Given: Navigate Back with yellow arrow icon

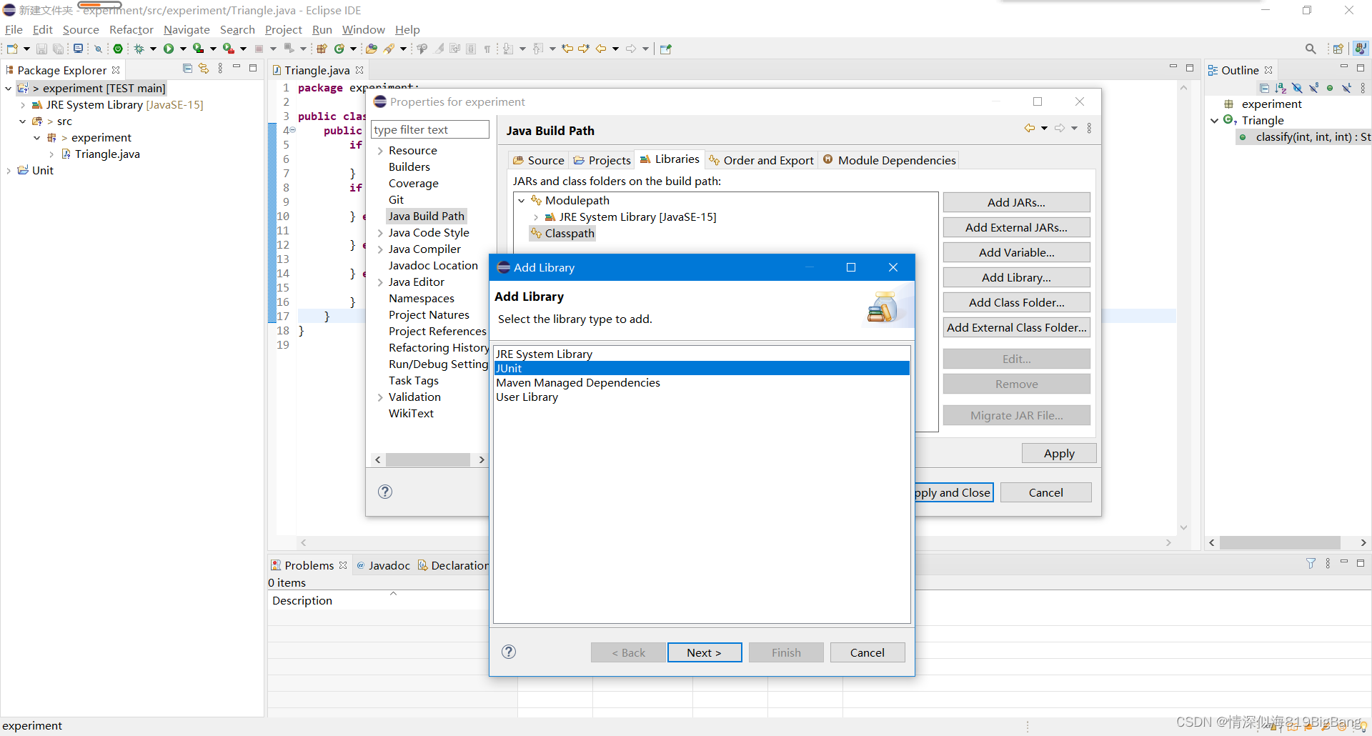Looking at the screenshot, I should pos(601,49).
